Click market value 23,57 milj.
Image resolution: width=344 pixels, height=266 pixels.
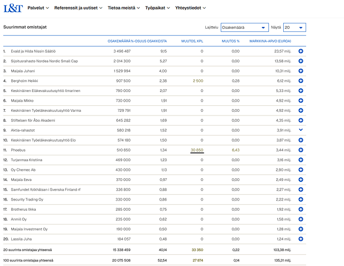[x=283, y=51]
